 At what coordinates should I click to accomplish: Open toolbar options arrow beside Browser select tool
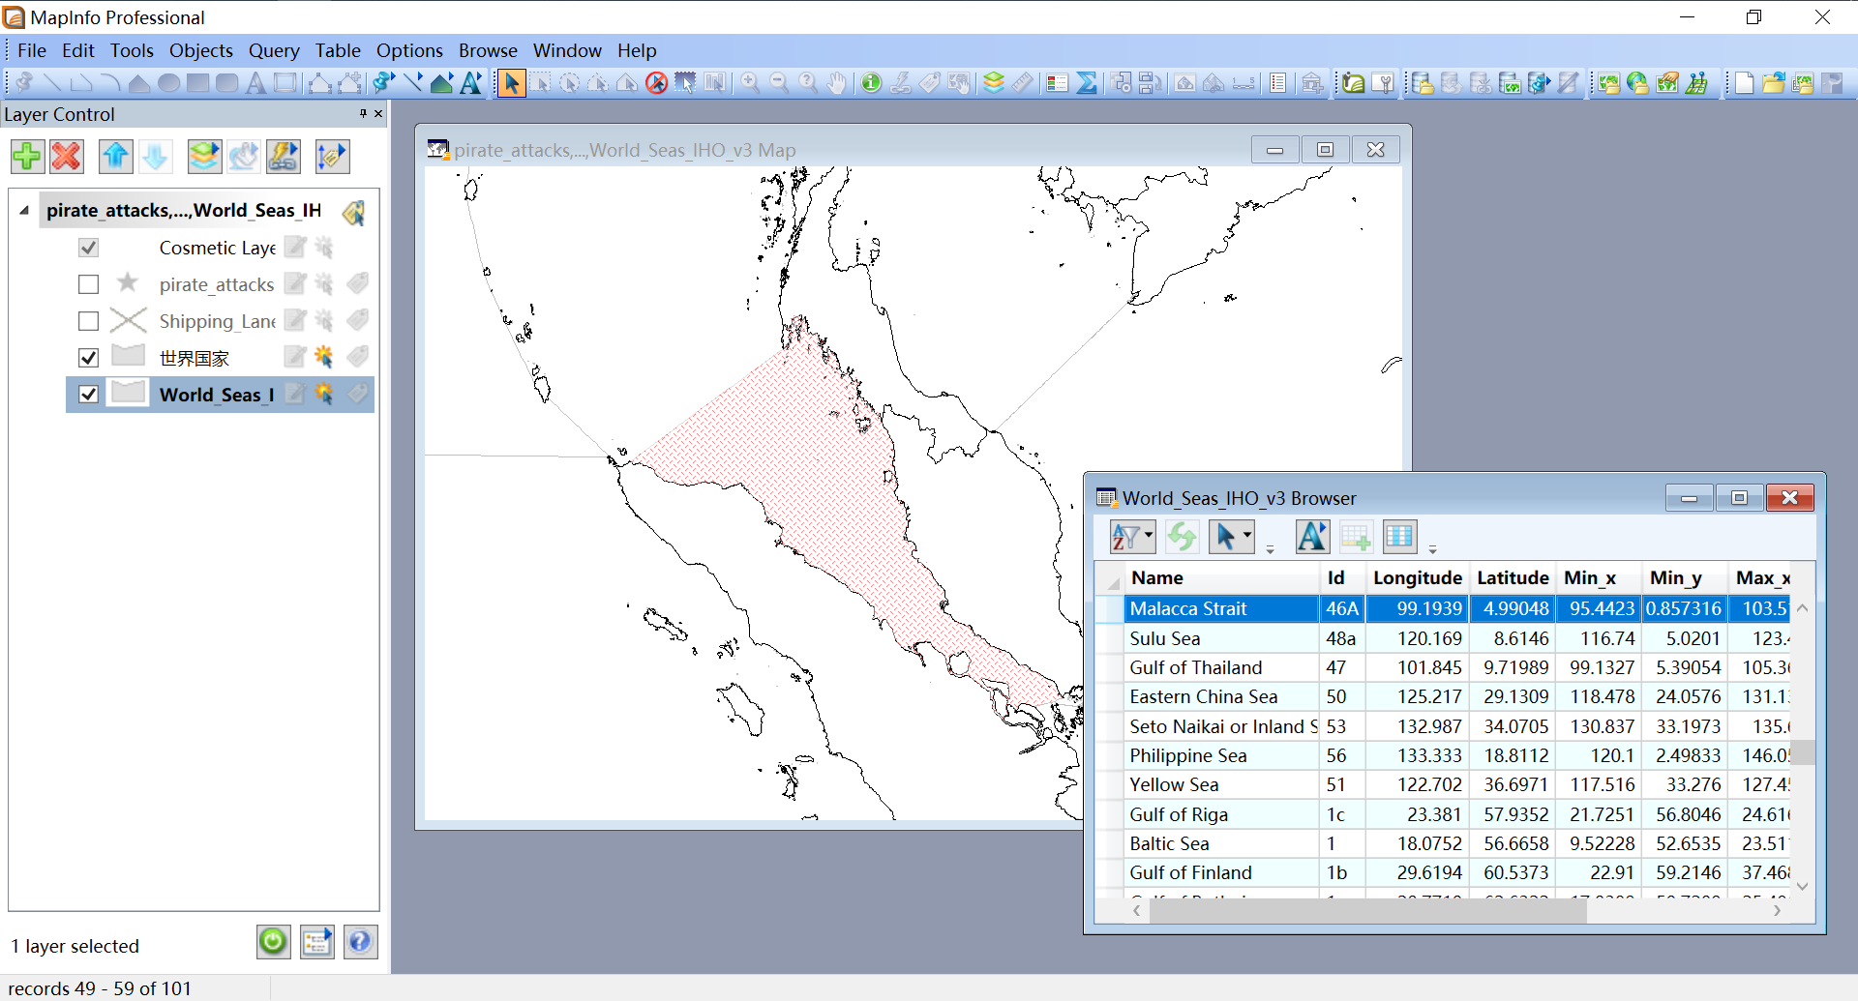[1271, 548]
